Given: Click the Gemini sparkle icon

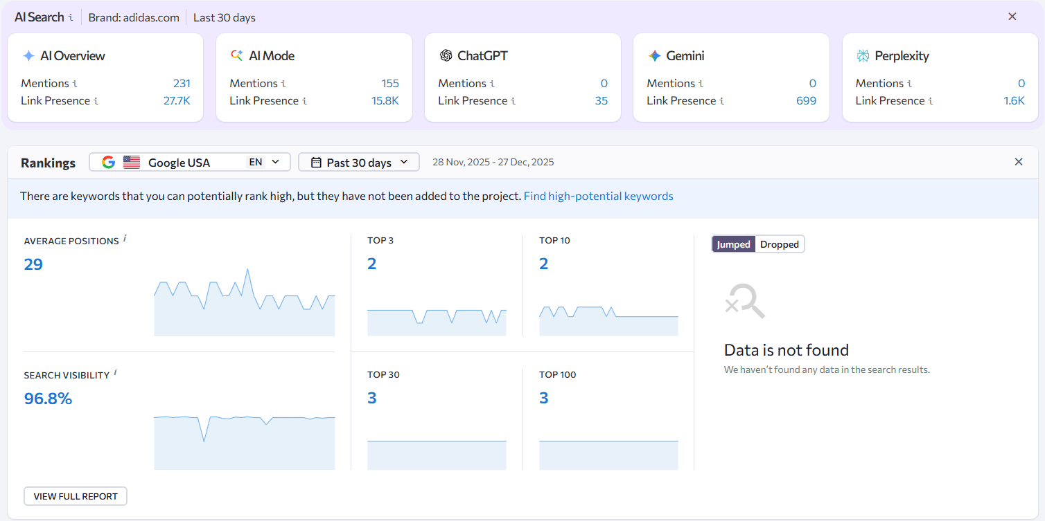Looking at the screenshot, I should point(653,55).
